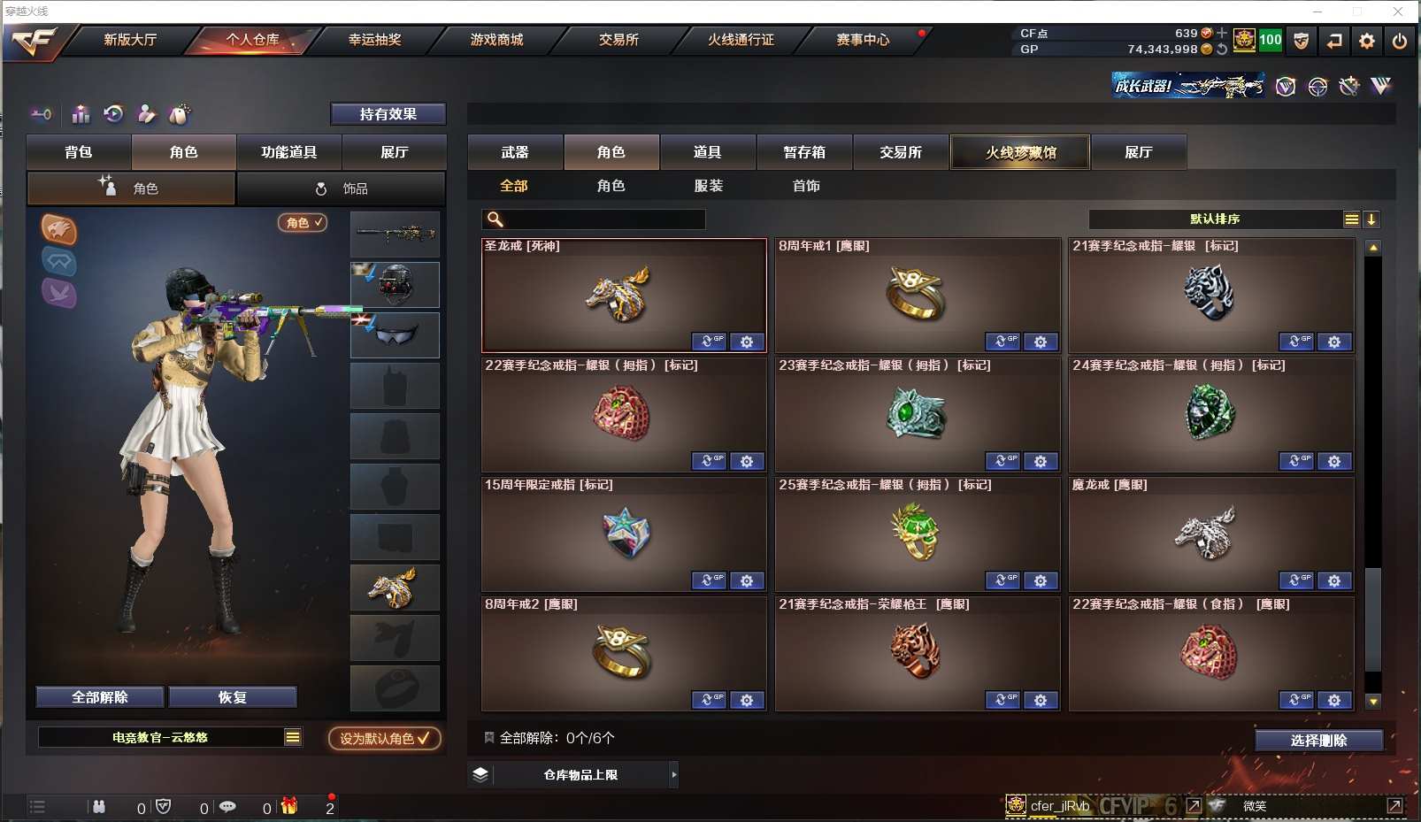1421x822 pixels.
Task: Click the gift box icon in status bar
Action: click(x=289, y=806)
